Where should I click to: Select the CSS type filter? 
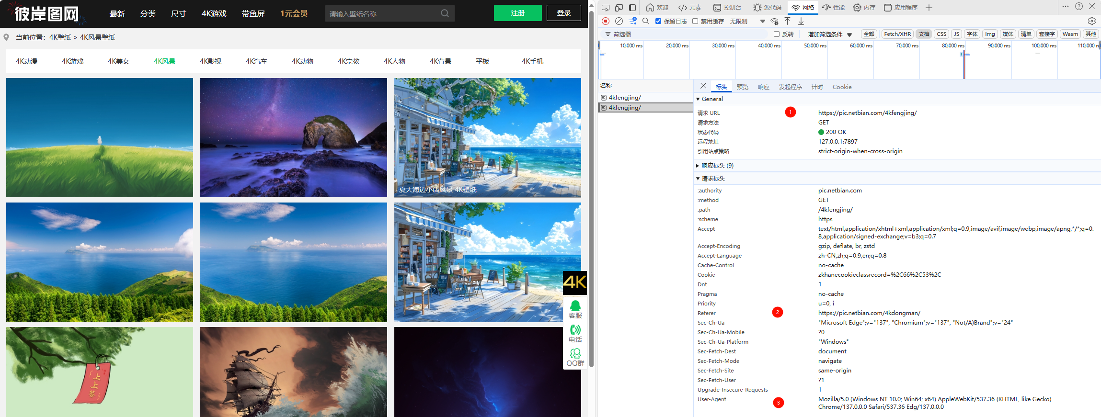[941, 34]
